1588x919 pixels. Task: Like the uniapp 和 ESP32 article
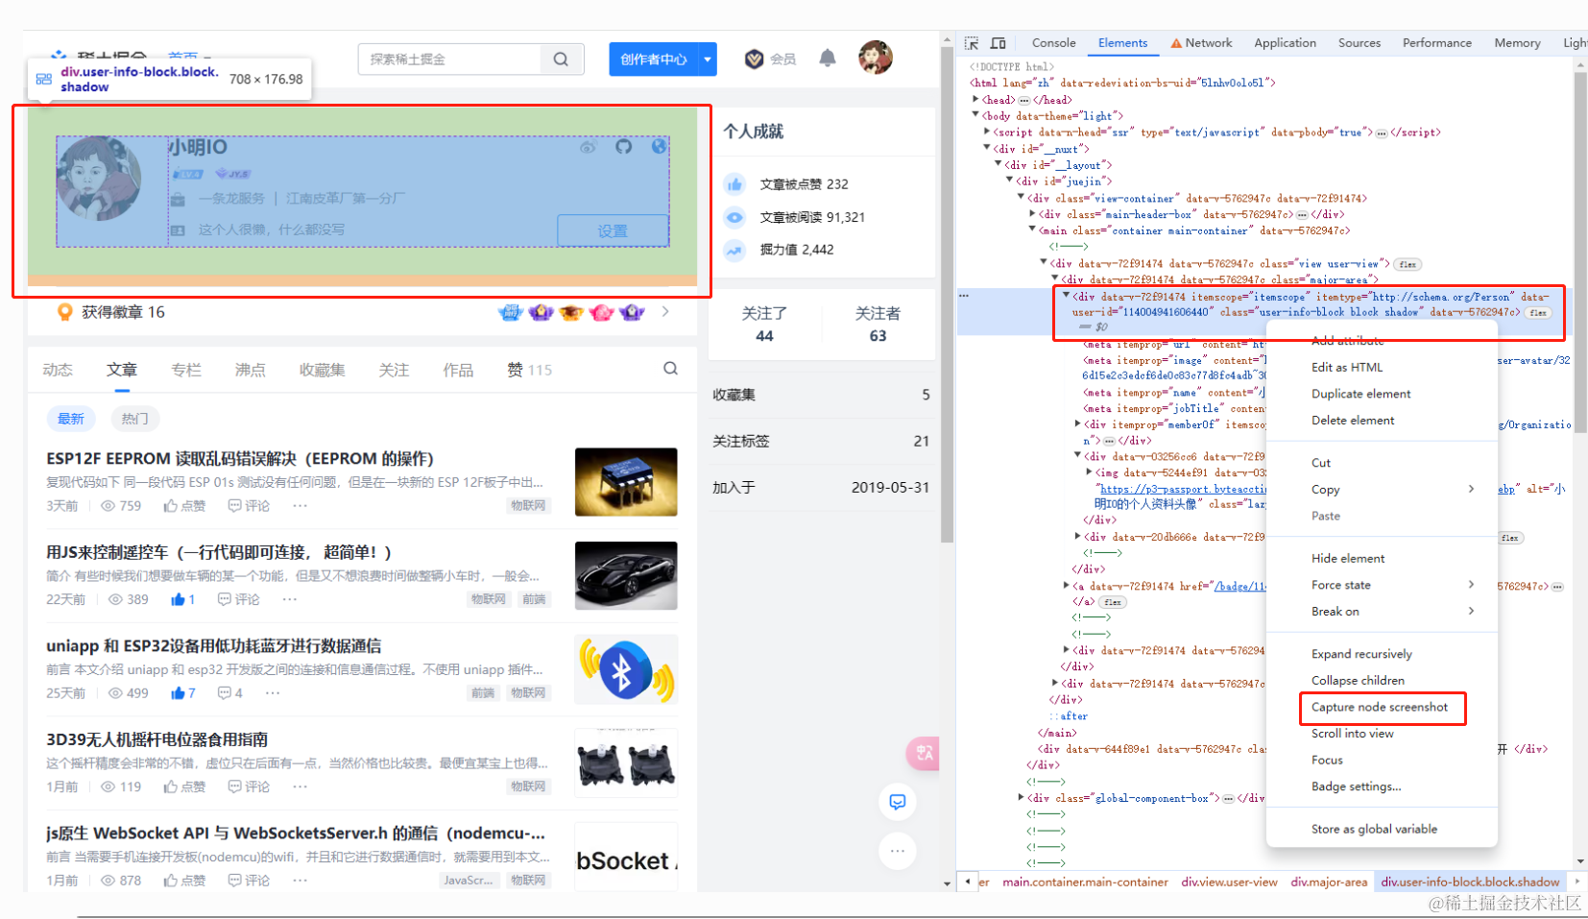(182, 692)
